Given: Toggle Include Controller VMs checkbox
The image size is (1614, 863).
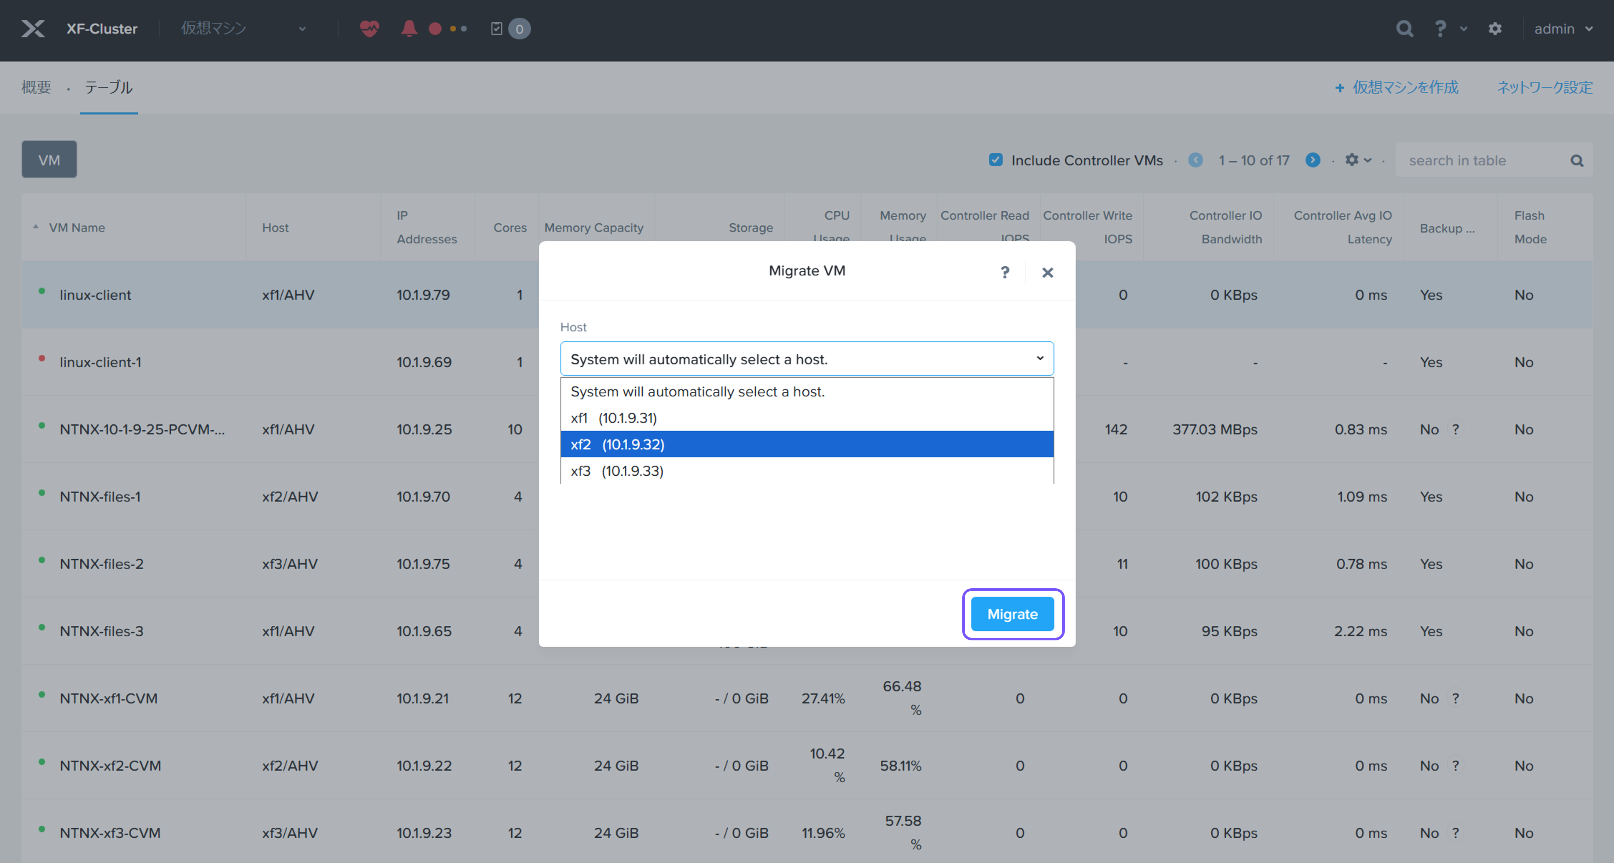Looking at the screenshot, I should [996, 160].
